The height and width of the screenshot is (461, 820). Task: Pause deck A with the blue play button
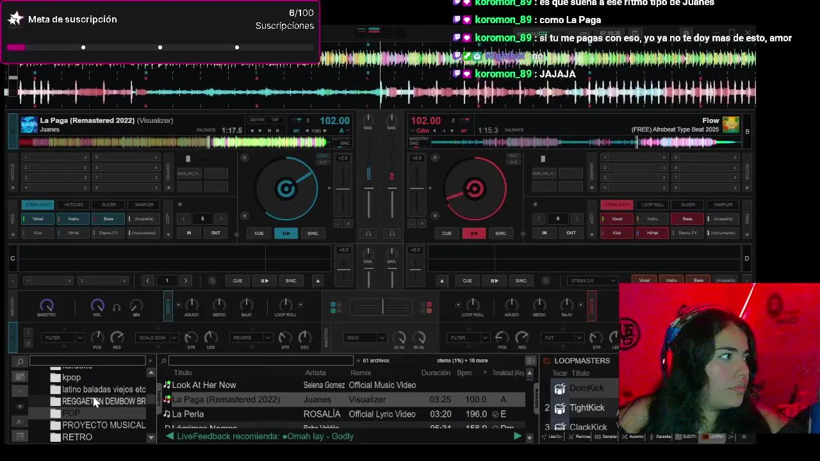286,233
